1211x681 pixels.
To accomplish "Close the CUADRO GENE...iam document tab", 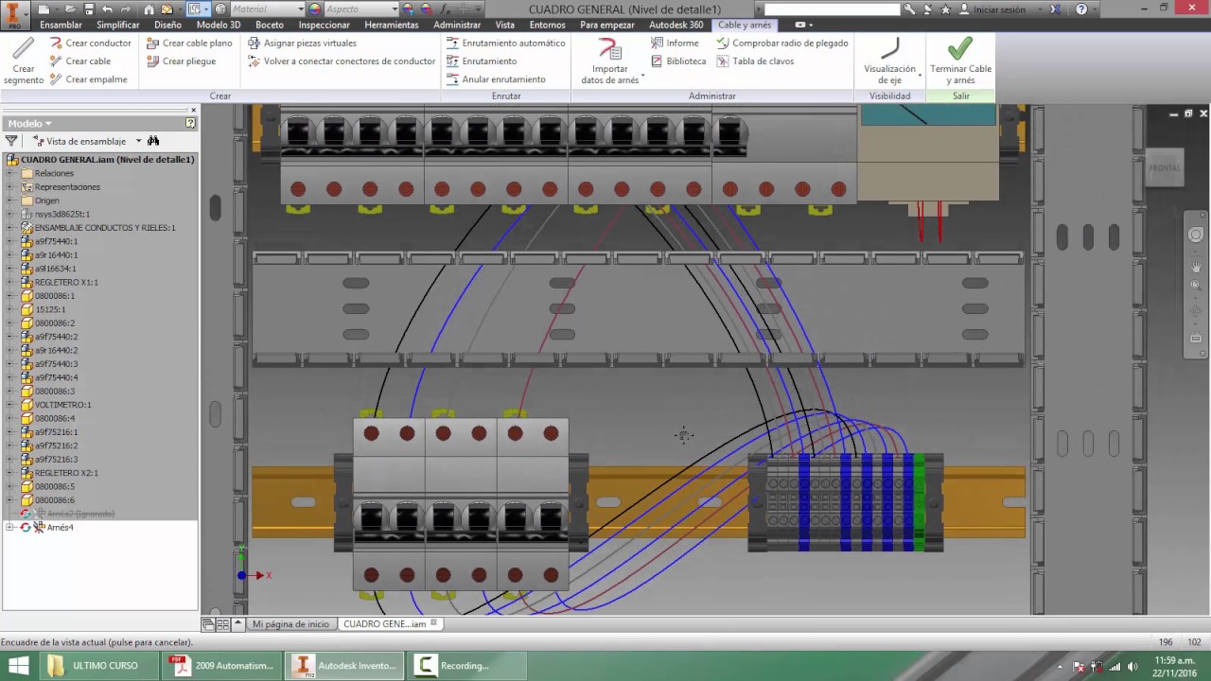I will 434,623.
